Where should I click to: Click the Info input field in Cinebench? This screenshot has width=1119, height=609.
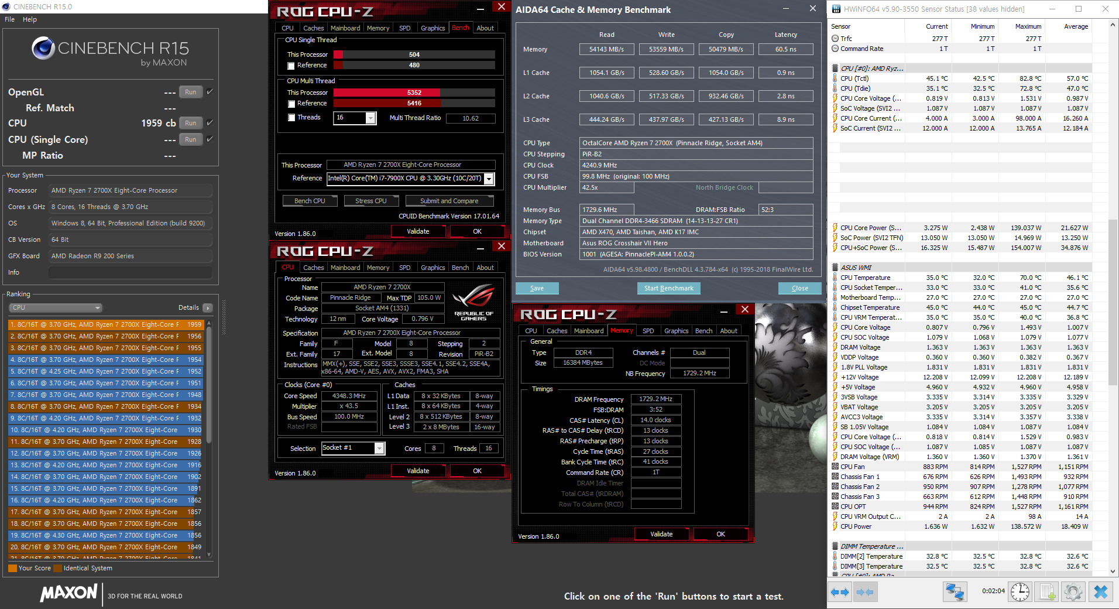[x=129, y=272]
